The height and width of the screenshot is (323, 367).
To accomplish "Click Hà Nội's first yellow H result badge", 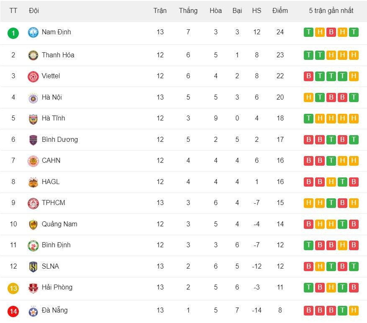I will pos(308,97).
